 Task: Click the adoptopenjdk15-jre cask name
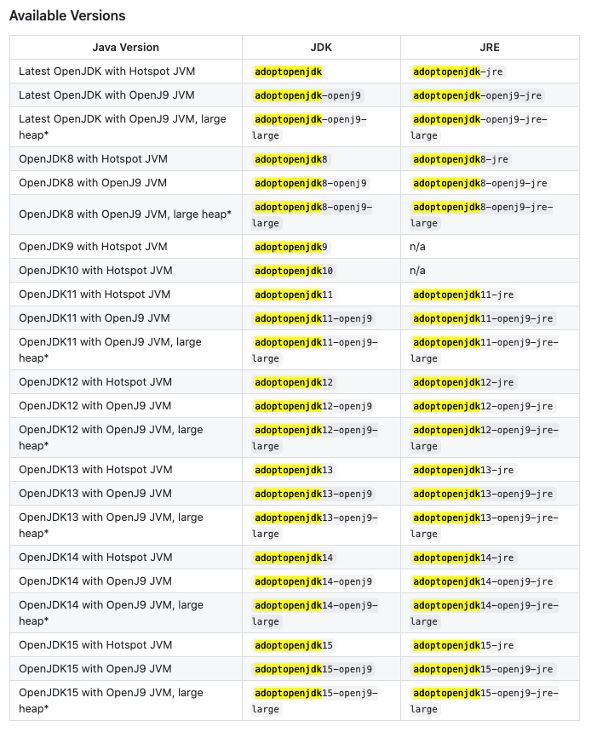click(x=463, y=646)
